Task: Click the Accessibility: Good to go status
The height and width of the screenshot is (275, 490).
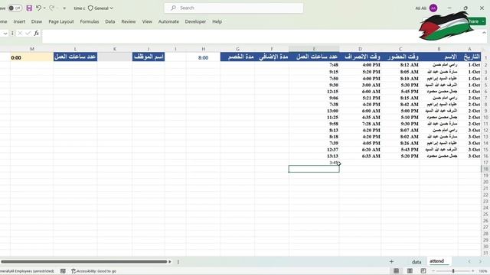Action: click(x=93, y=271)
